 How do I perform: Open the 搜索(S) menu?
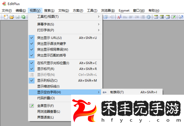point(49,10)
